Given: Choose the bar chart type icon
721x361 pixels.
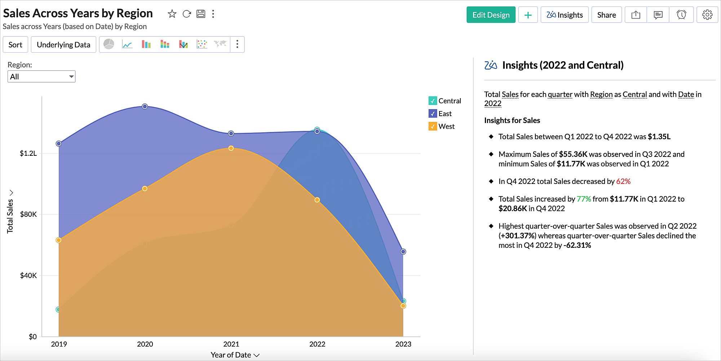Looking at the screenshot, I should [x=146, y=44].
